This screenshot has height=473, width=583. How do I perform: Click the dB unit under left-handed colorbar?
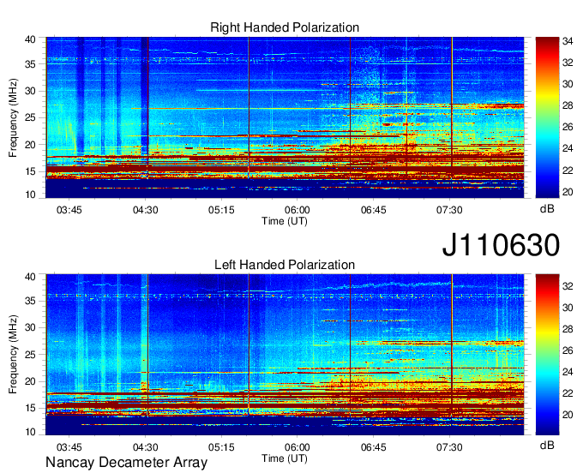coord(547,446)
